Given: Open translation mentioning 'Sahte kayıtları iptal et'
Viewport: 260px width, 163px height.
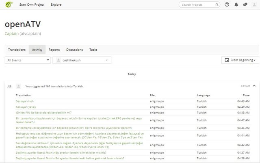Looking at the screenshot, I should pyautogui.click(x=79, y=120).
